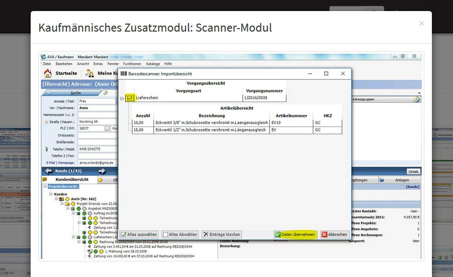This screenshot has width=453, height=277.
Task: Collapse the Lieferschein tree row
Action: tap(122, 98)
